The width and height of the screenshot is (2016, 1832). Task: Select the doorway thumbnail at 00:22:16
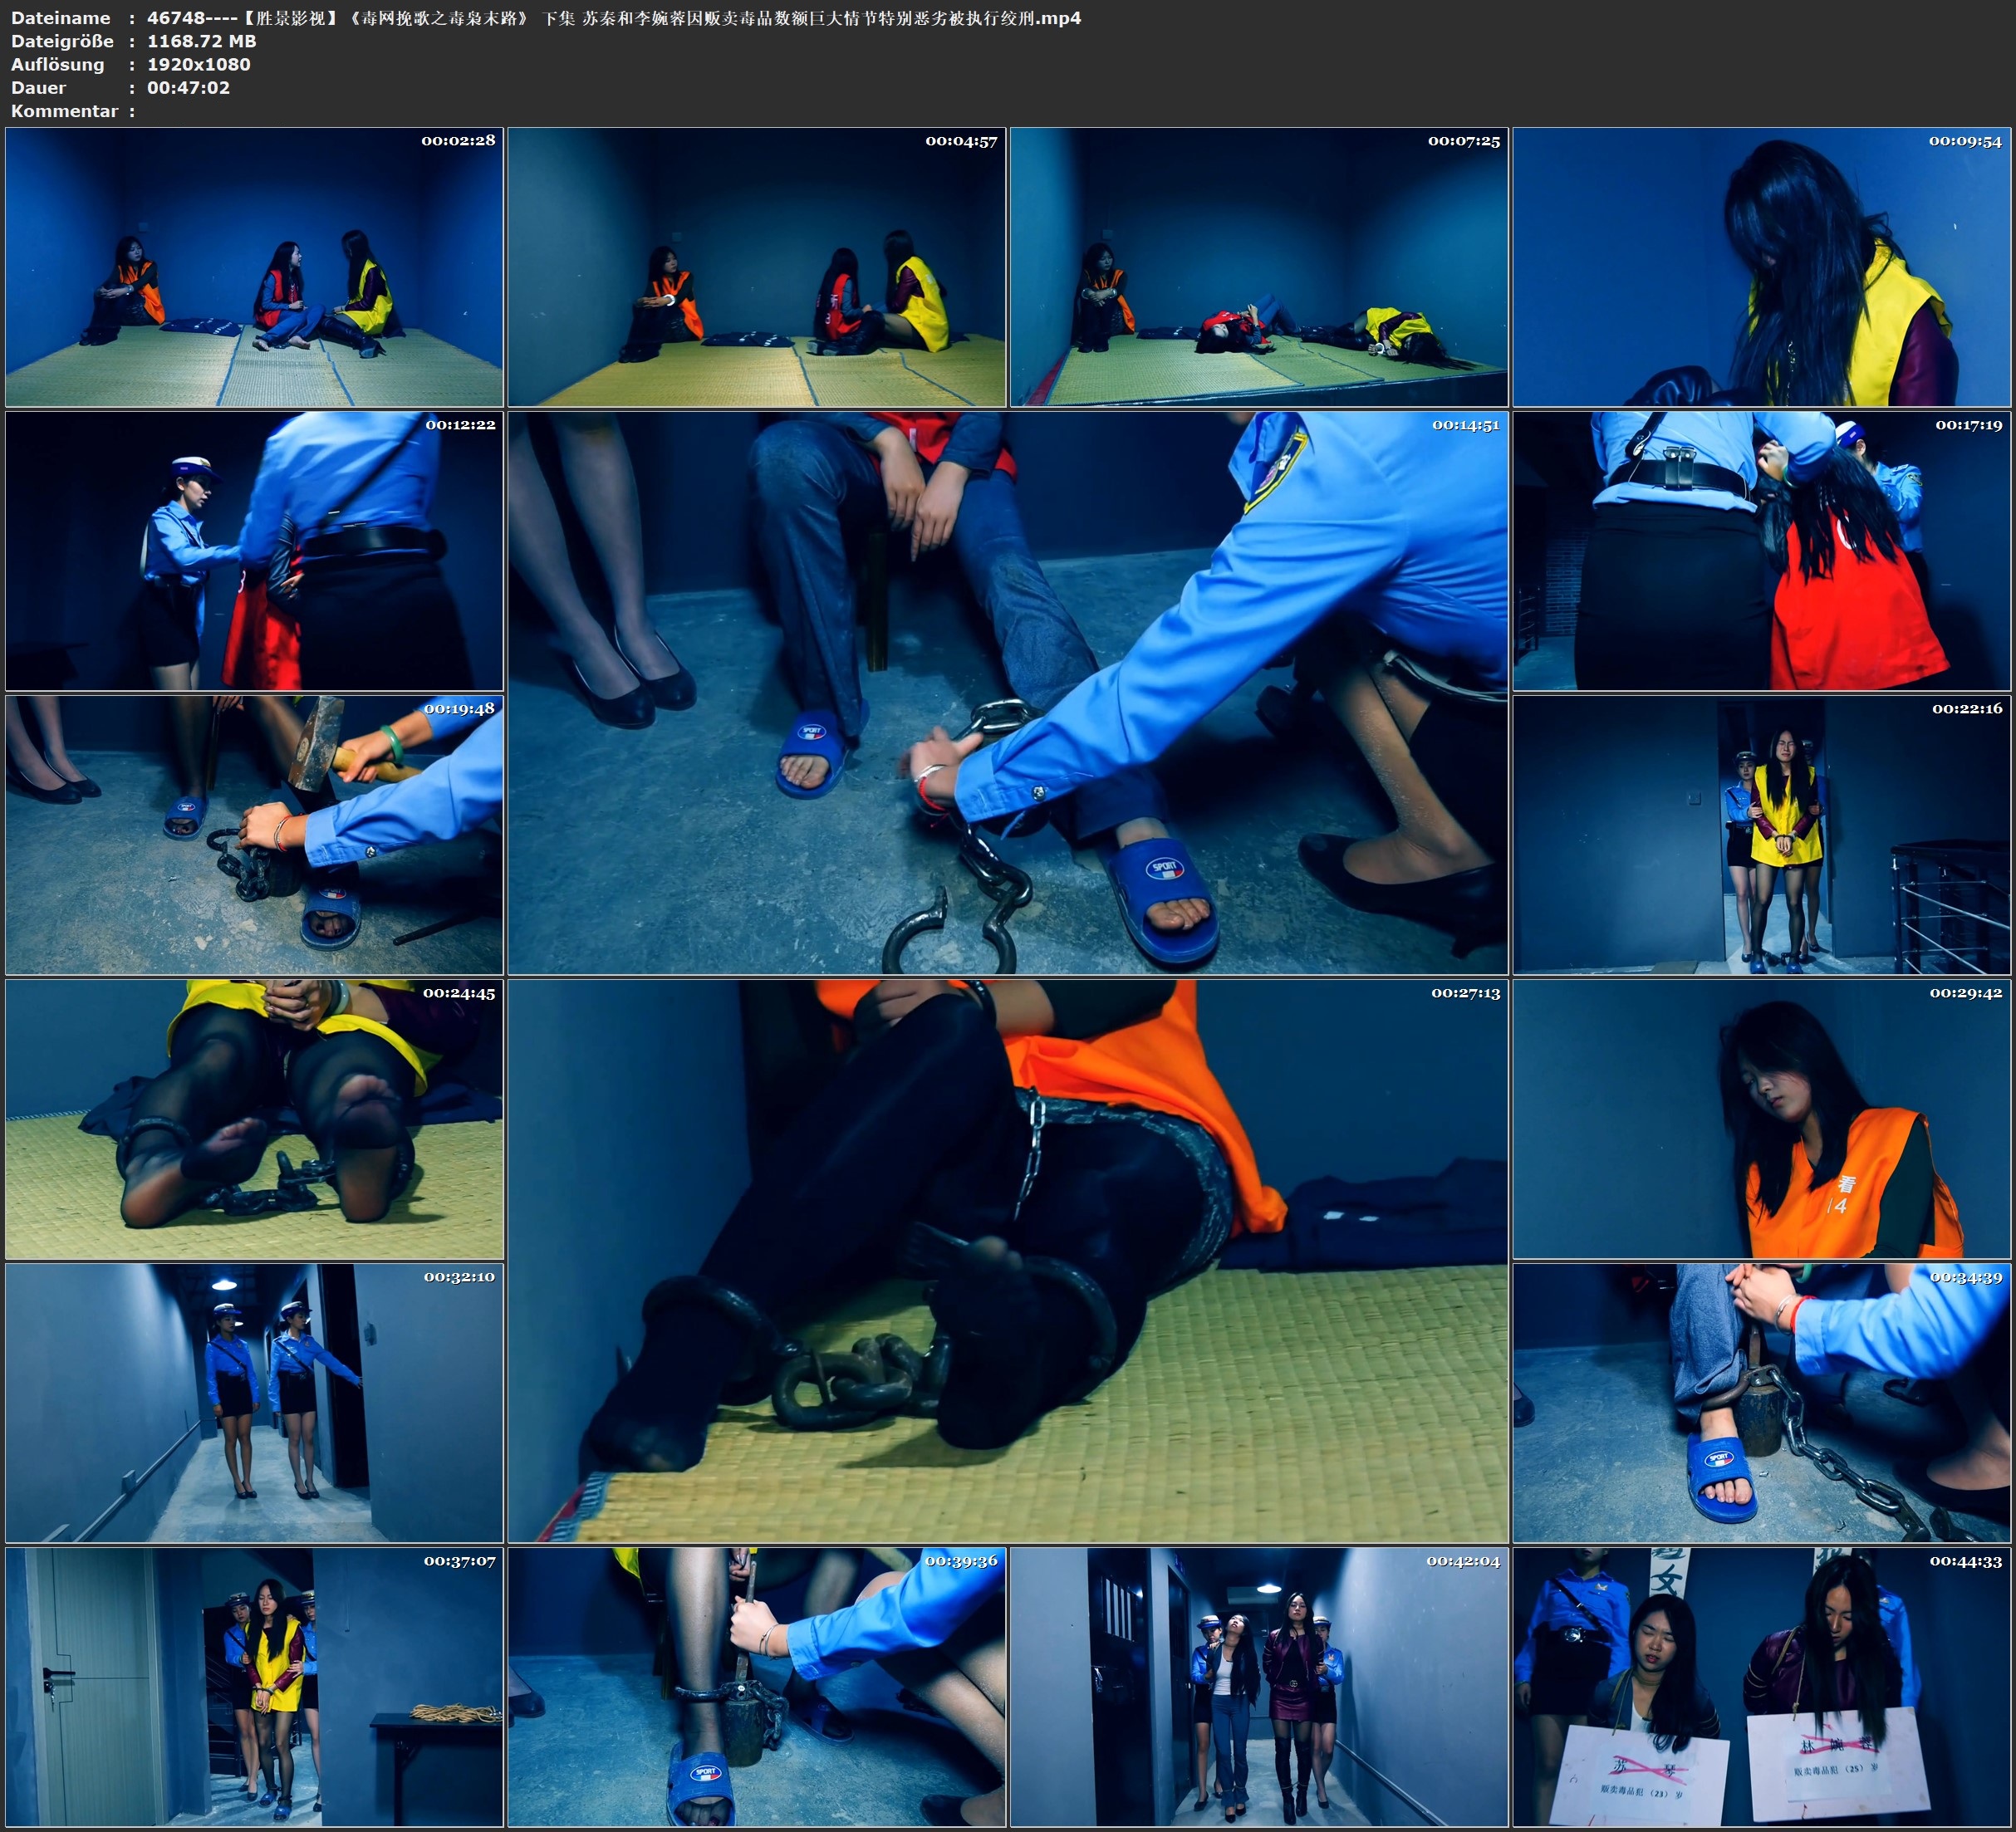(x=1761, y=835)
